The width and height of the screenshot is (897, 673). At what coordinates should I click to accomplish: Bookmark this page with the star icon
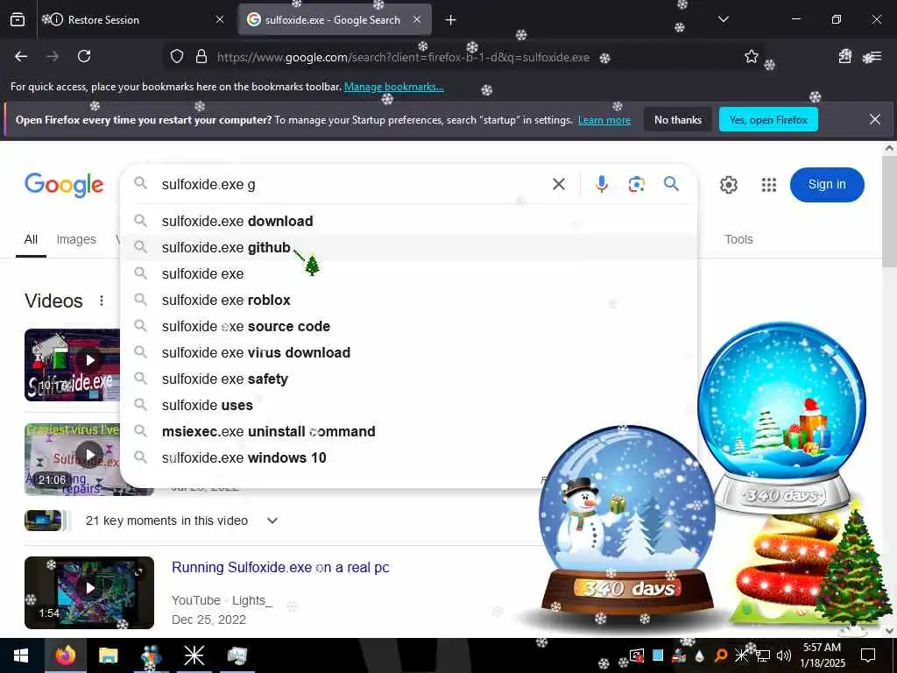[751, 56]
